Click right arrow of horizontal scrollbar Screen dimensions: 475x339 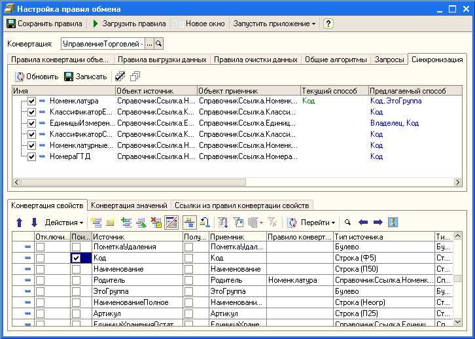tap(457, 182)
